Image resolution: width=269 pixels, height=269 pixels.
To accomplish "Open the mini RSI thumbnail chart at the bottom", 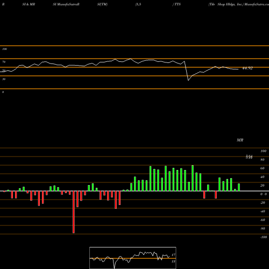I will pos(133,258).
